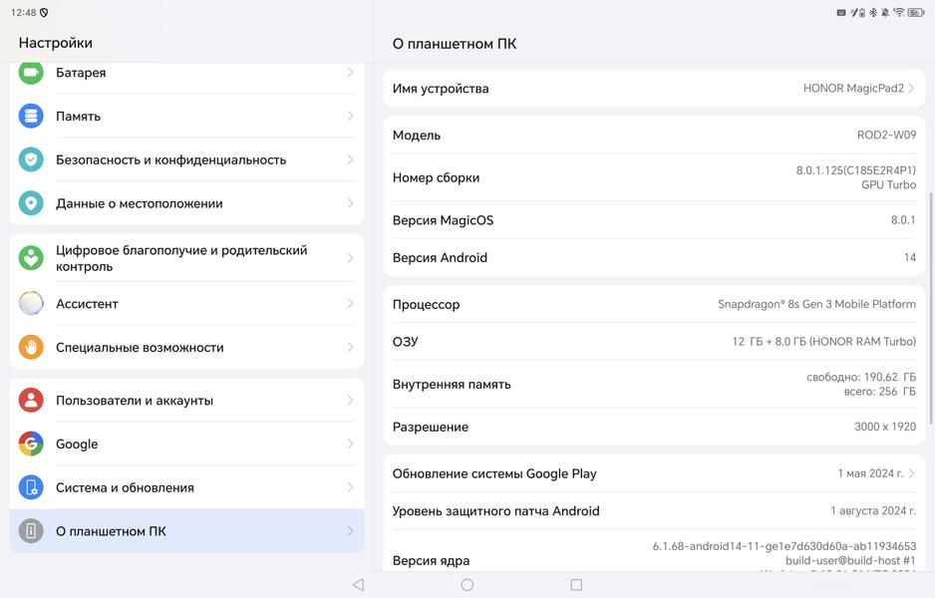
Task: Tap the red Users and accounts icon
Action: pos(31,401)
